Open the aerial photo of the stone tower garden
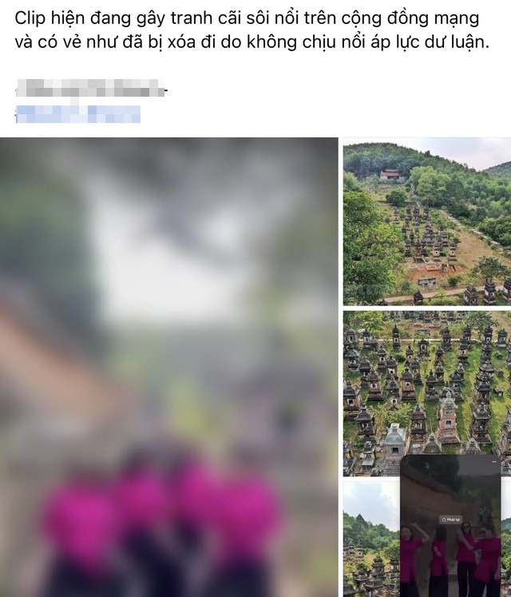 [x=427, y=393]
